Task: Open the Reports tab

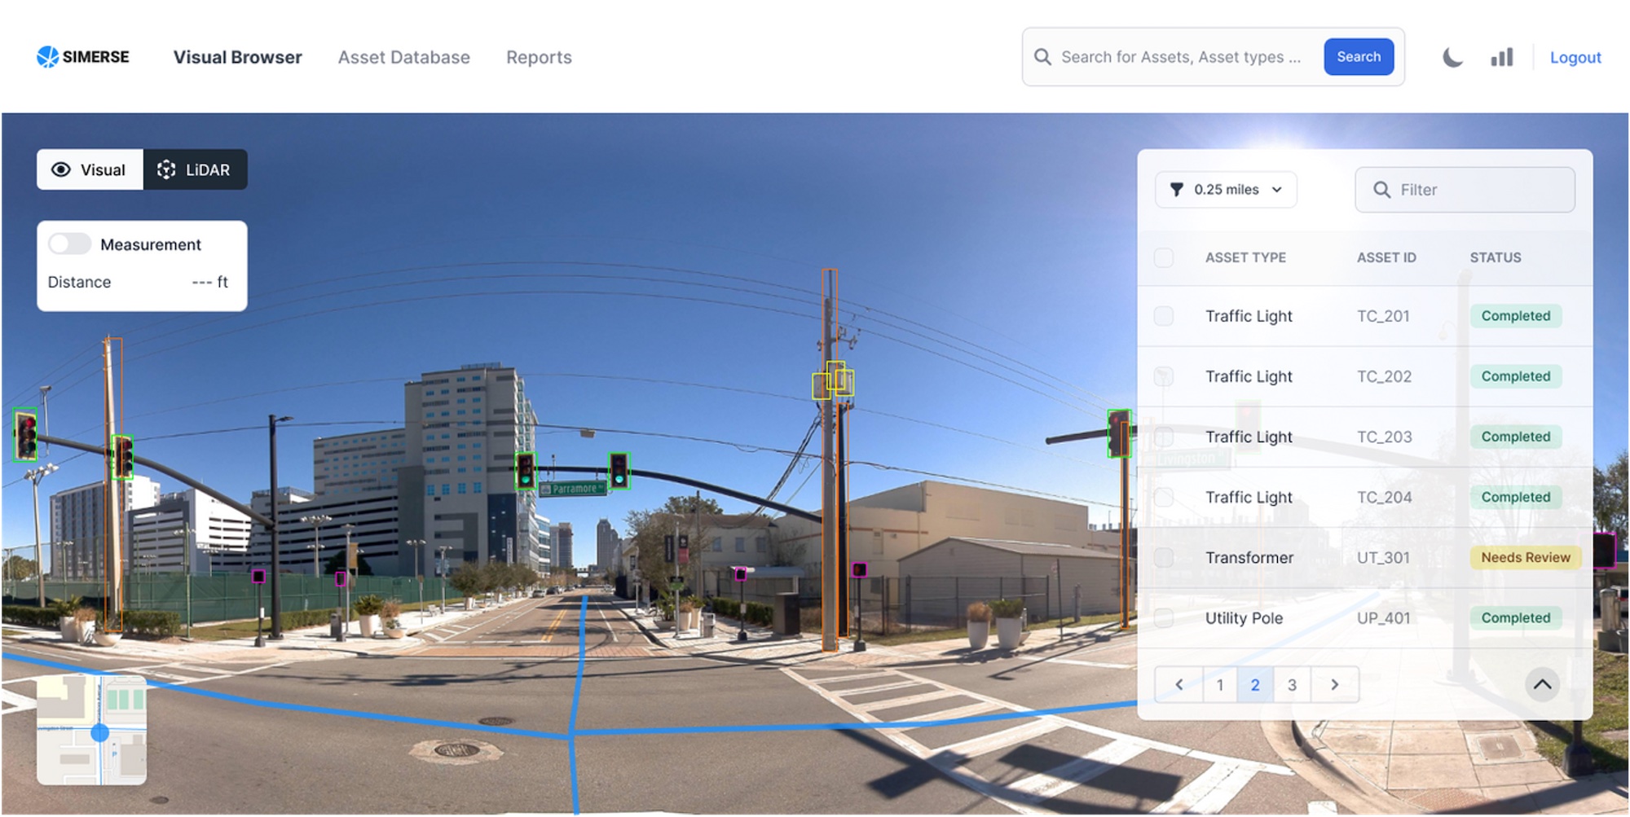Action: 539,57
